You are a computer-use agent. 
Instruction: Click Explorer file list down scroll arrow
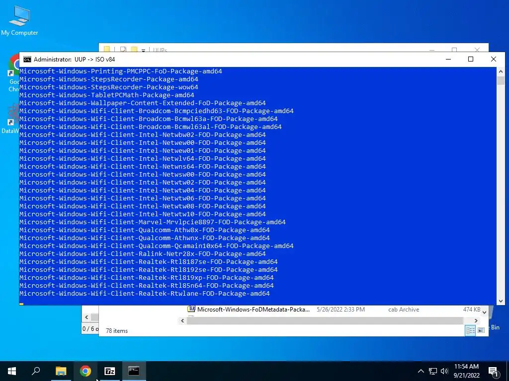coord(484,313)
